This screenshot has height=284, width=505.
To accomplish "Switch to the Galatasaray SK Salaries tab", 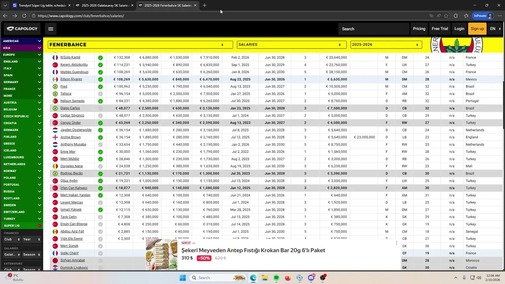I will click(x=105, y=6).
